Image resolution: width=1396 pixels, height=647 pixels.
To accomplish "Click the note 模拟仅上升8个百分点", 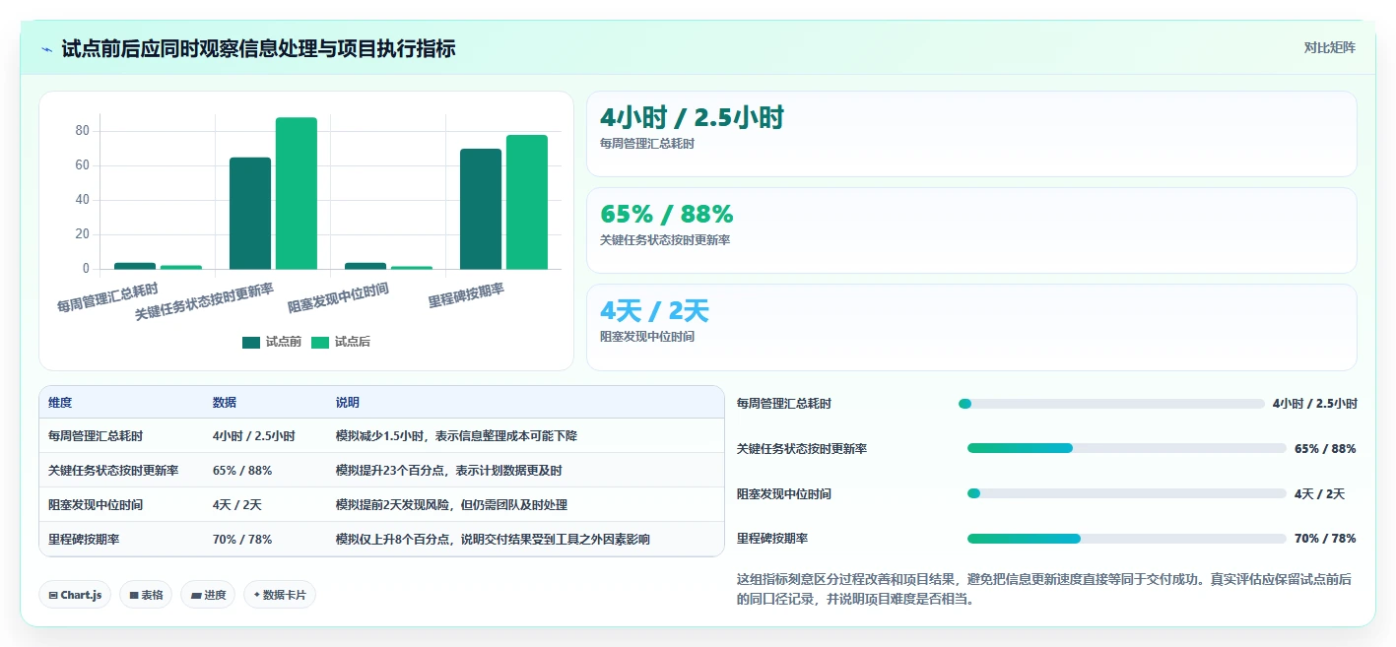I will (493, 539).
